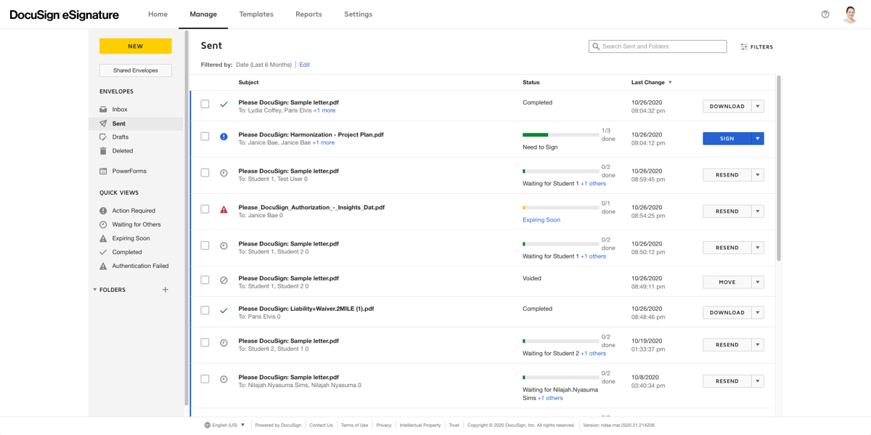Screen dimensions: 871x435
Task: Open the FILTERS panel icon
Action: (x=743, y=46)
